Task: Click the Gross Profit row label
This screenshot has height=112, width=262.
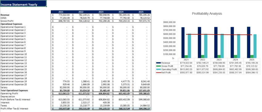Action: [x=7, y=21]
